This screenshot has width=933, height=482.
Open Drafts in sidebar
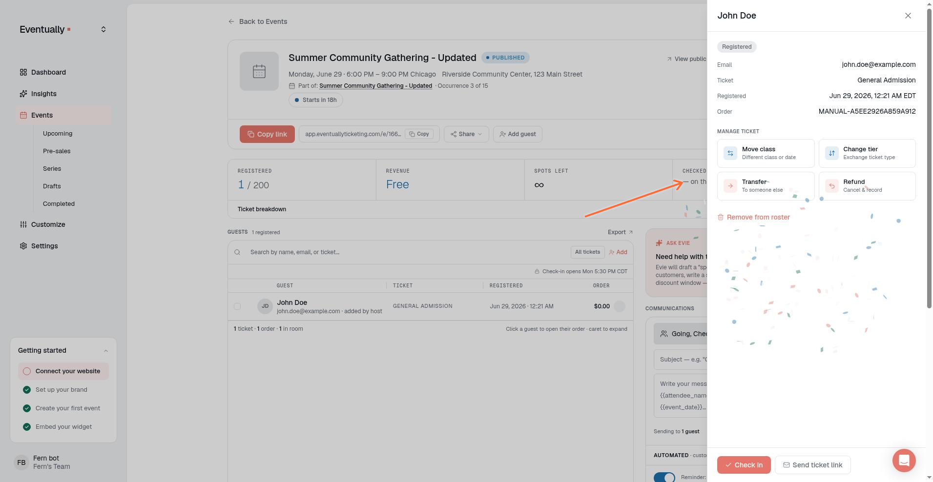pos(52,186)
